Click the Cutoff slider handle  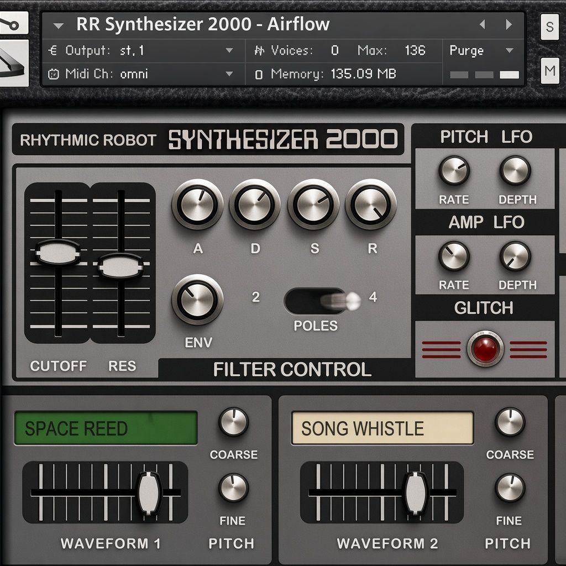pos(57,252)
